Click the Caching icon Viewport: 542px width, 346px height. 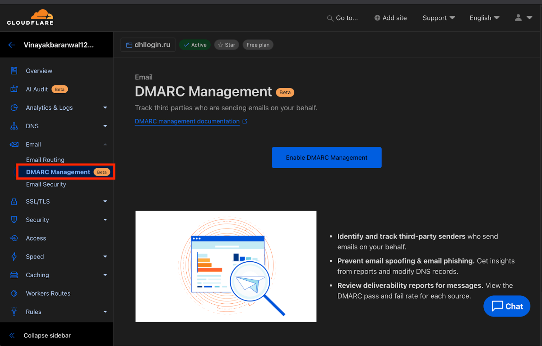click(14, 275)
